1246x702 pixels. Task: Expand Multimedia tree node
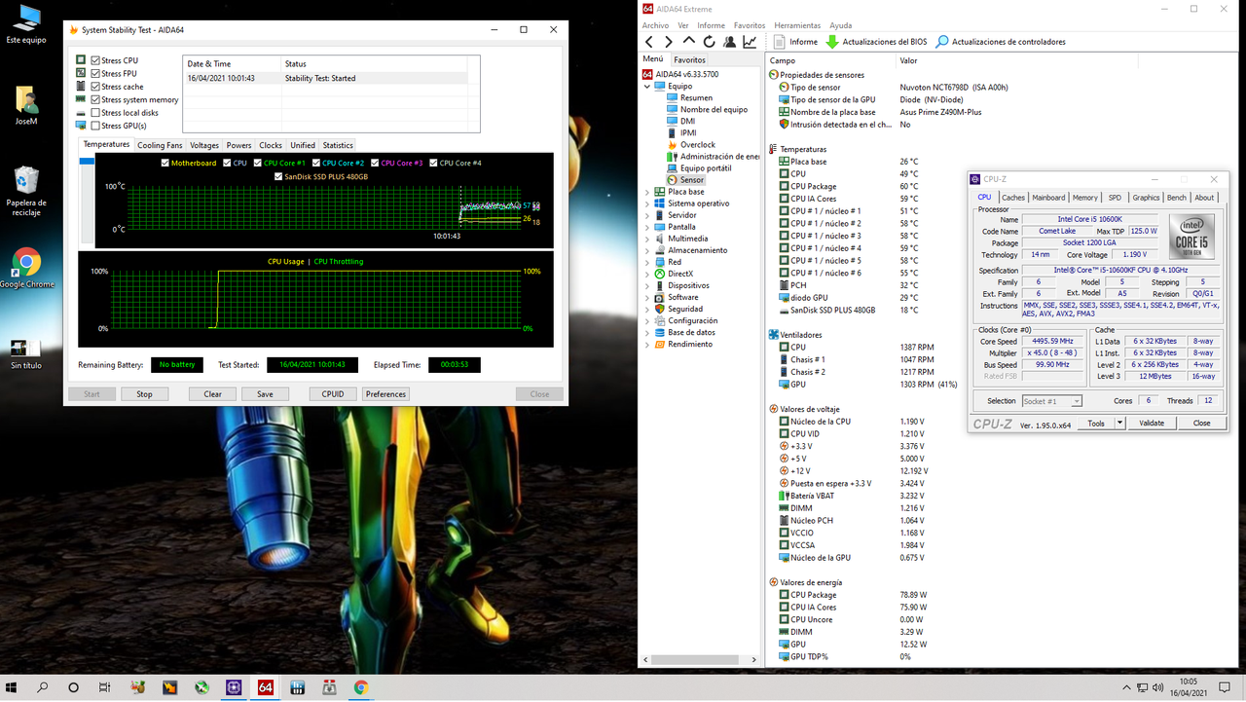pos(647,239)
